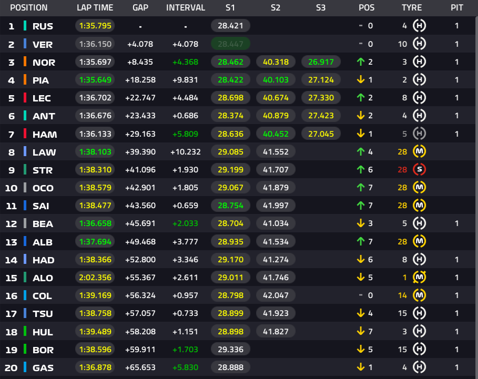The width and height of the screenshot is (478, 379).
Task: Click PIA's lap time 1:35.649
Action: (x=95, y=80)
